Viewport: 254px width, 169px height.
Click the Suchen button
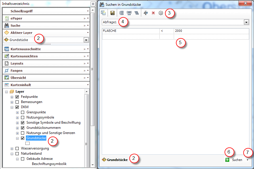[234, 160]
